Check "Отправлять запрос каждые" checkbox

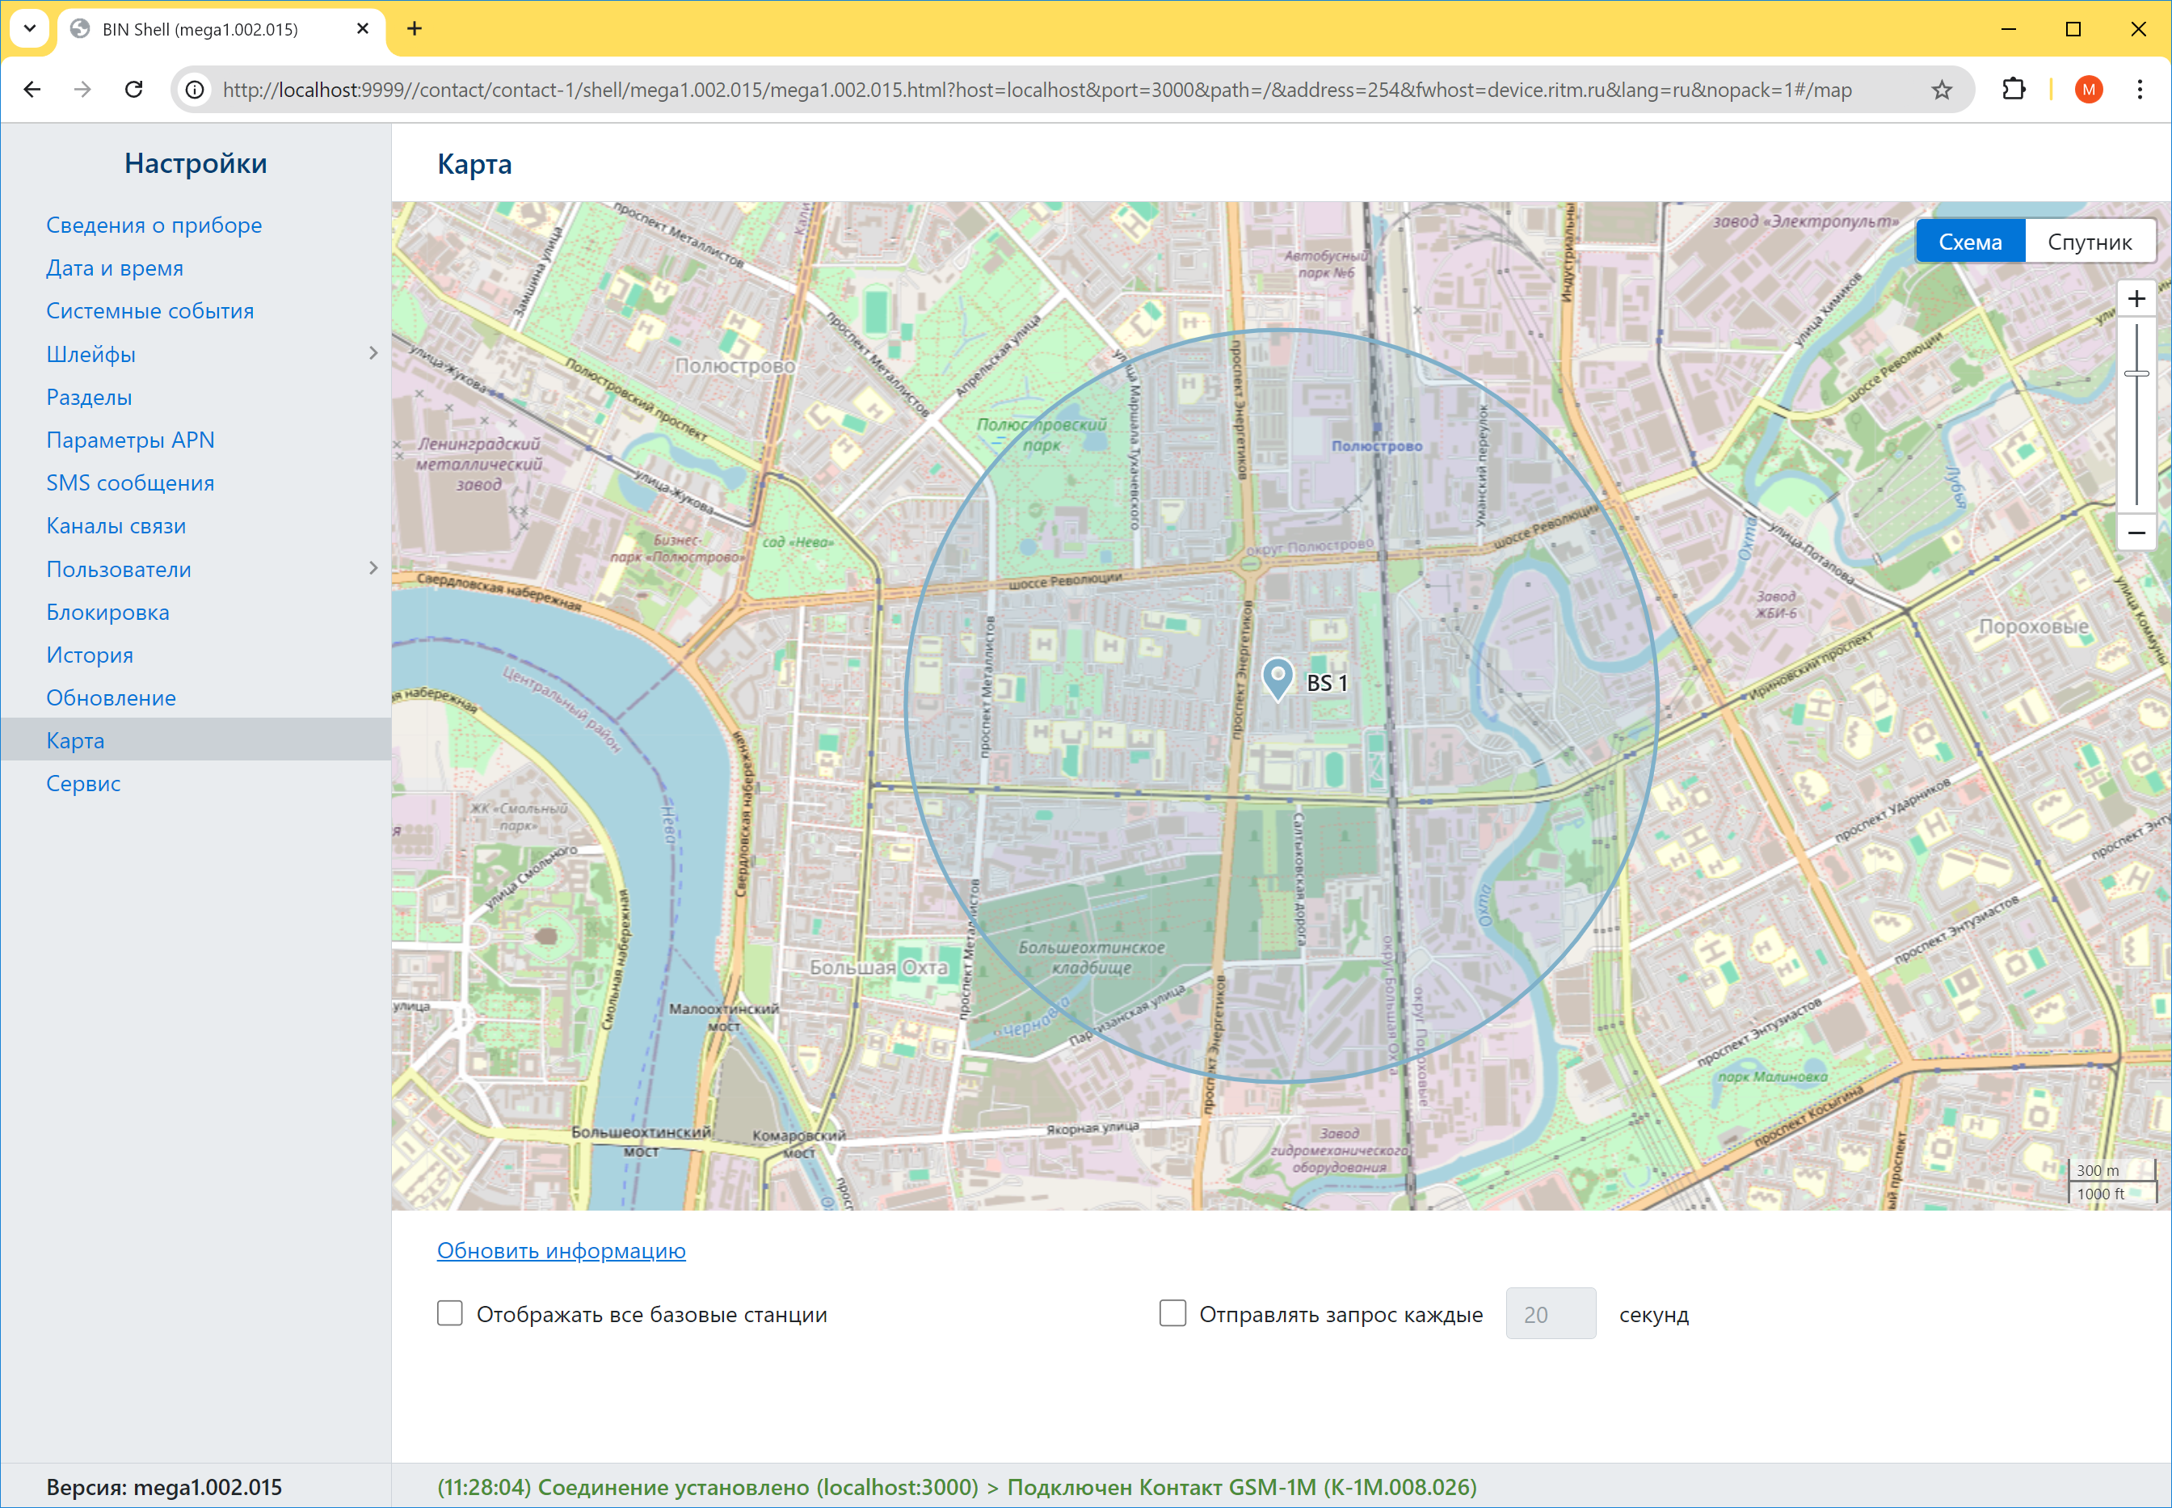pyautogui.click(x=1172, y=1313)
